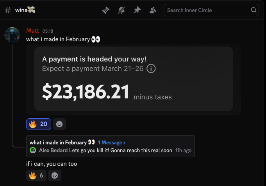Click the wins channel hashtag icon

click(x=7, y=10)
